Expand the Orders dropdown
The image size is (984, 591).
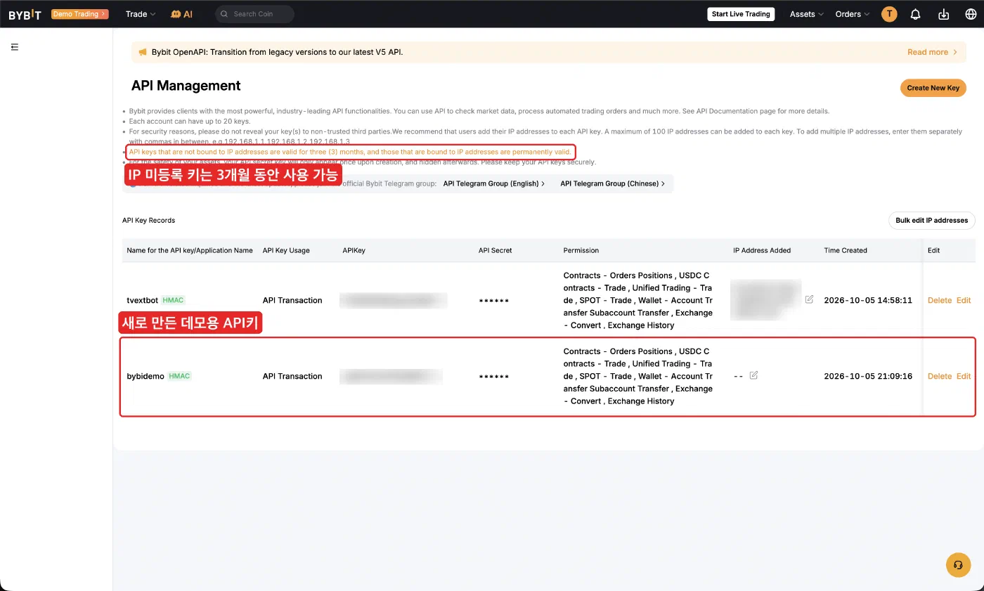coord(853,14)
